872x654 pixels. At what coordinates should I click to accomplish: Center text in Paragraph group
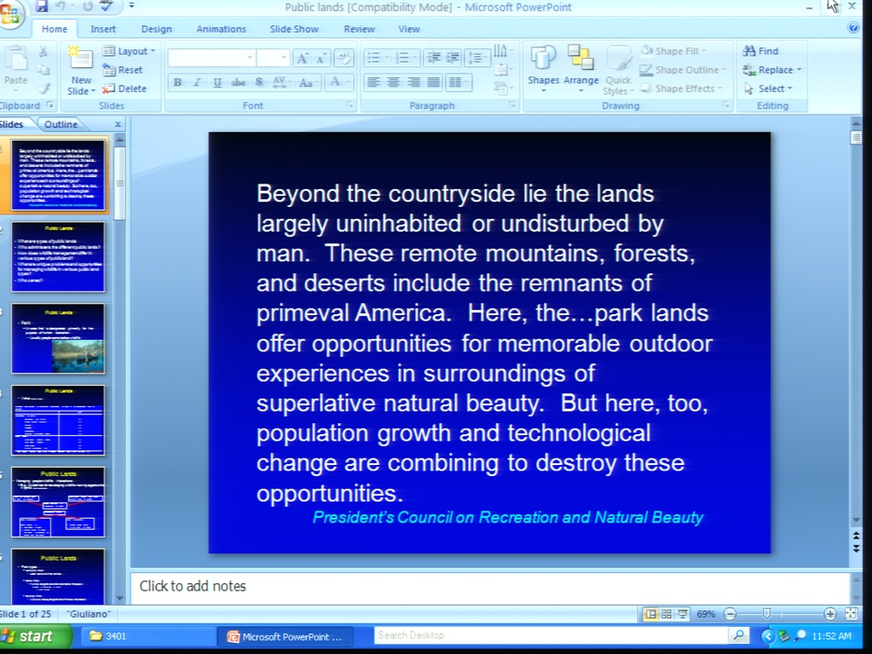pyautogui.click(x=393, y=83)
